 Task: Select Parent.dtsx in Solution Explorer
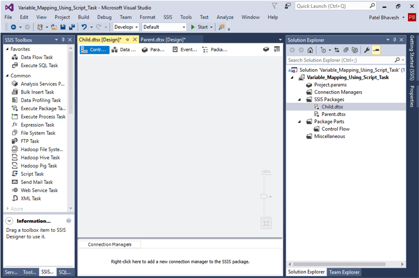click(x=333, y=114)
